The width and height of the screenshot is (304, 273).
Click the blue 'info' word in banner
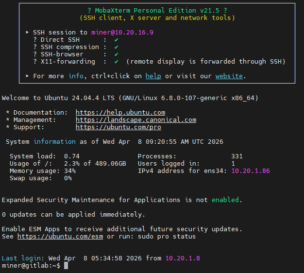tap(76, 76)
